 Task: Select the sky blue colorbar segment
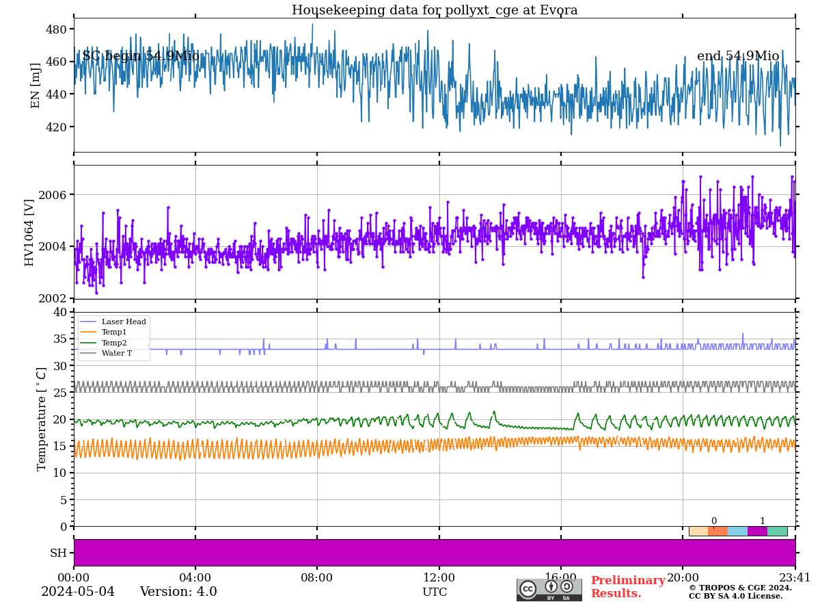tap(737, 531)
